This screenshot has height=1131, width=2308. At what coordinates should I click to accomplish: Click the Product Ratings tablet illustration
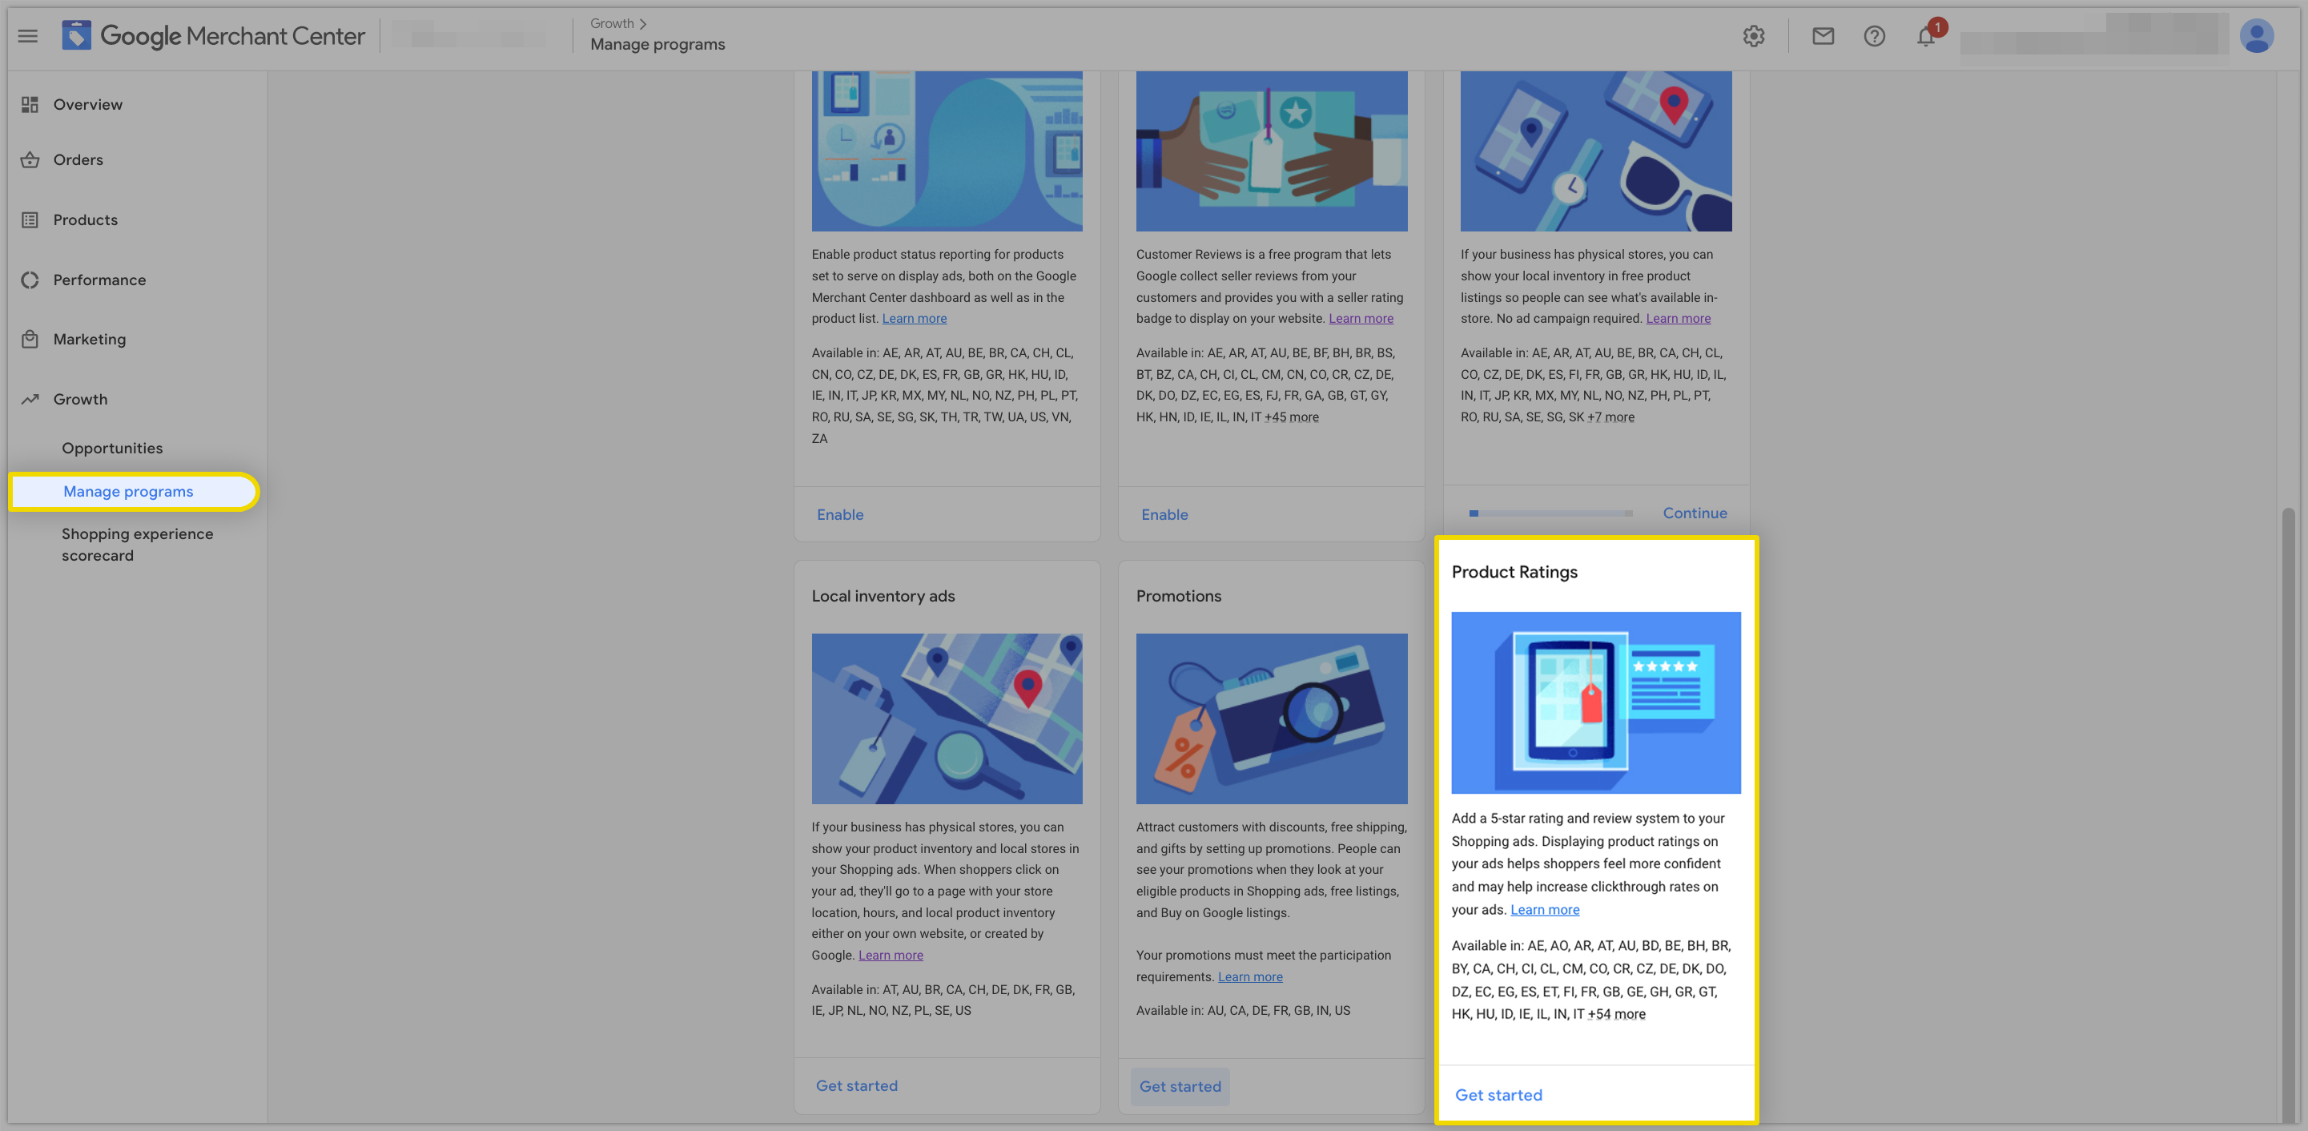(x=1596, y=702)
